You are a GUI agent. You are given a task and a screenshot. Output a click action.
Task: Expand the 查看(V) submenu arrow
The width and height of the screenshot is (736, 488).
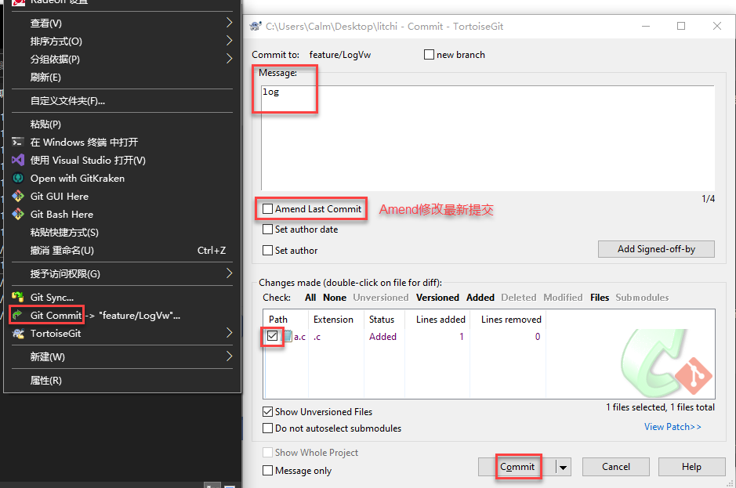pos(229,23)
